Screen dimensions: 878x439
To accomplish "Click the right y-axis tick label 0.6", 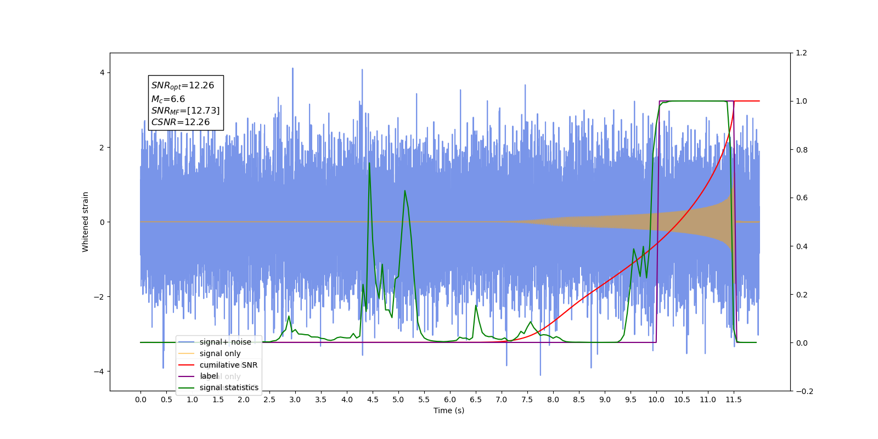I will point(802,198).
